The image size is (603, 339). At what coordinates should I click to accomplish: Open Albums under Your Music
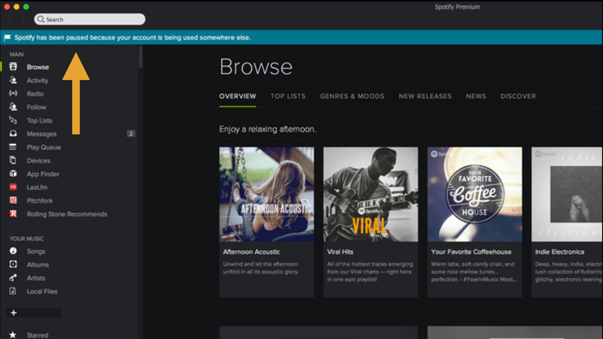38,264
